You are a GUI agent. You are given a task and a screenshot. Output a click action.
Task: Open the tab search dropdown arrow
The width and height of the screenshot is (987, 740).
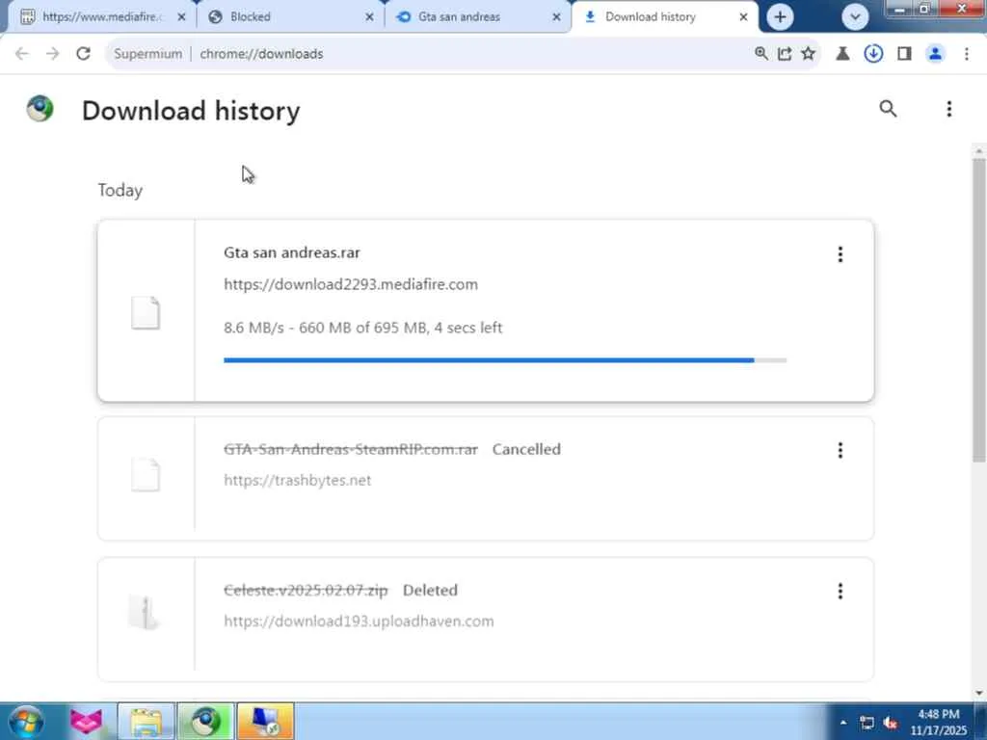(x=855, y=17)
